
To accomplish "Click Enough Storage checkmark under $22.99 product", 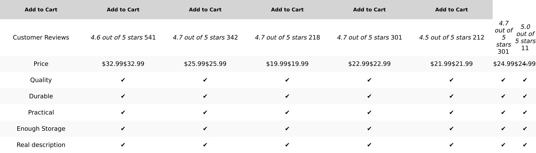I will click(x=369, y=129).
